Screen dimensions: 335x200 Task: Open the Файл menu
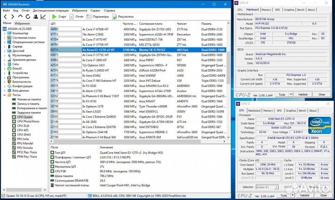6,11
